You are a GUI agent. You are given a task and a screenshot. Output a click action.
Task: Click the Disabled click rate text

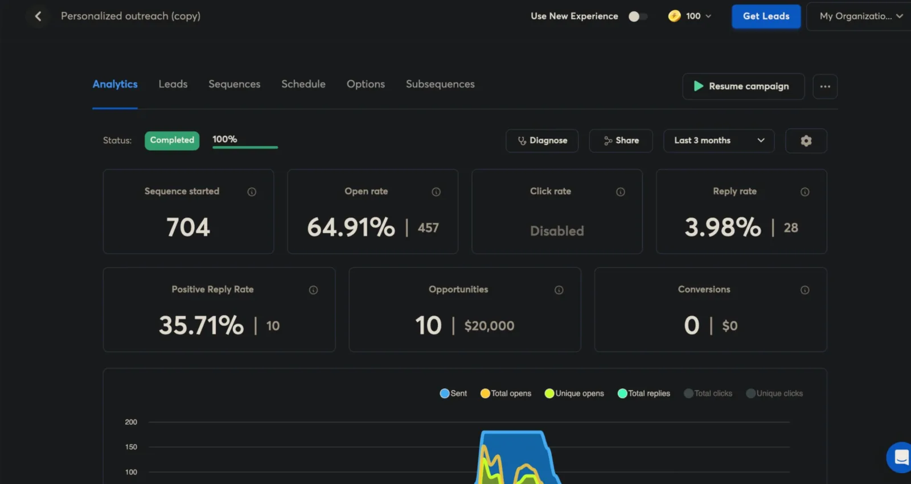557,231
